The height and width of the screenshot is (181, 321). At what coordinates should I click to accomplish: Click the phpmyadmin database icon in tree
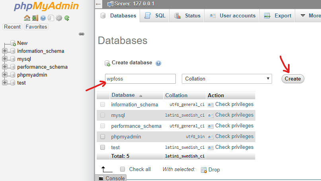coord(13,75)
